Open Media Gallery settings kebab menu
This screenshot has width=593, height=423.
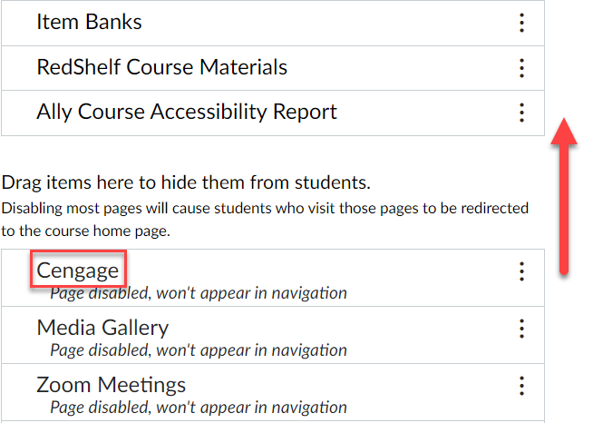[521, 329]
